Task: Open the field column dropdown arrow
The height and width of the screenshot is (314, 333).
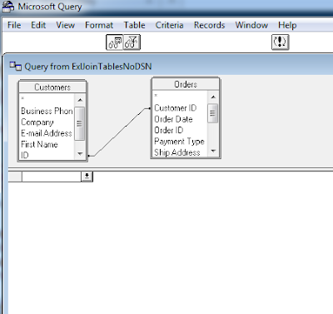Action: pyautogui.click(x=87, y=177)
